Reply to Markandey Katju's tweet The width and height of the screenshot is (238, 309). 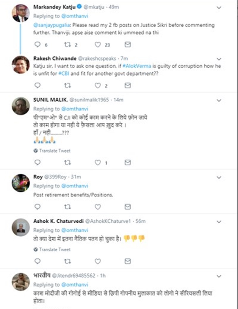(x=37, y=45)
